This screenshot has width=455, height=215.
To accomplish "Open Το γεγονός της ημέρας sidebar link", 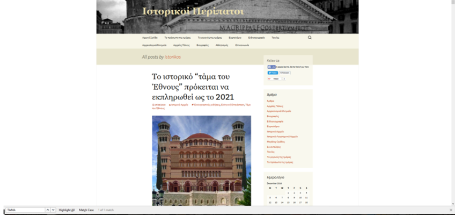I will pyautogui.click(x=278, y=156).
